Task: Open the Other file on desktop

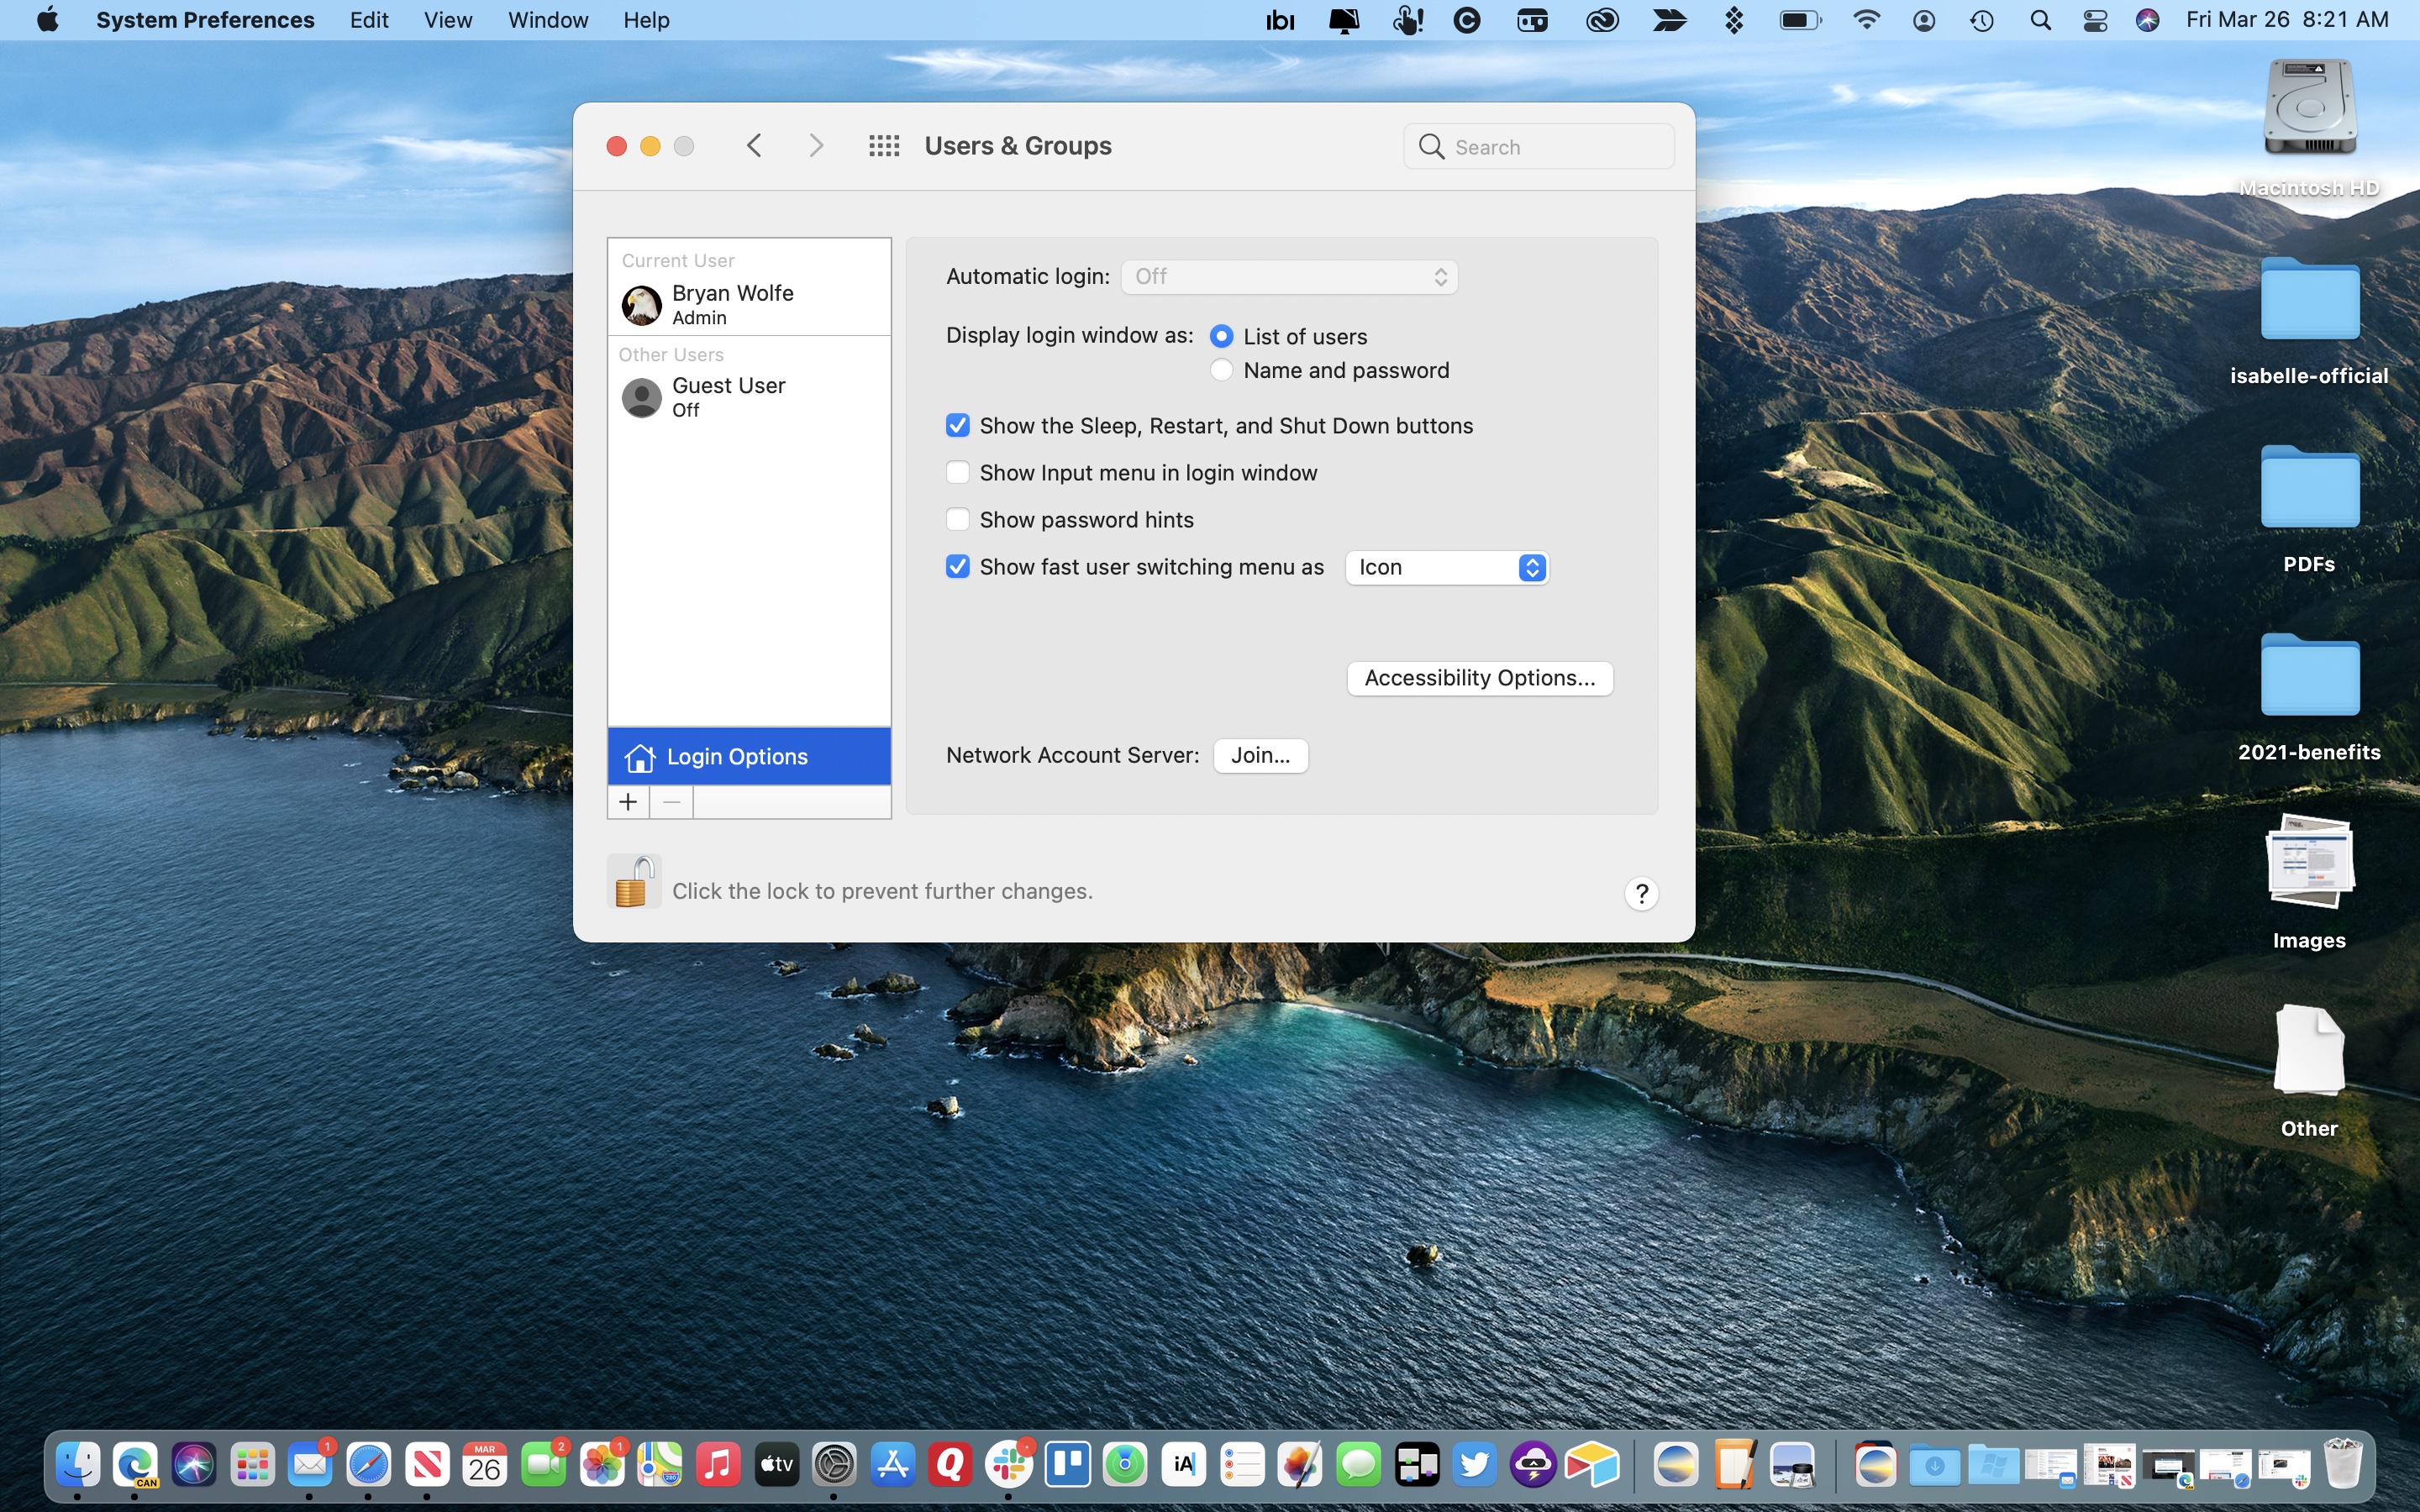Action: coord(2309,1050)
